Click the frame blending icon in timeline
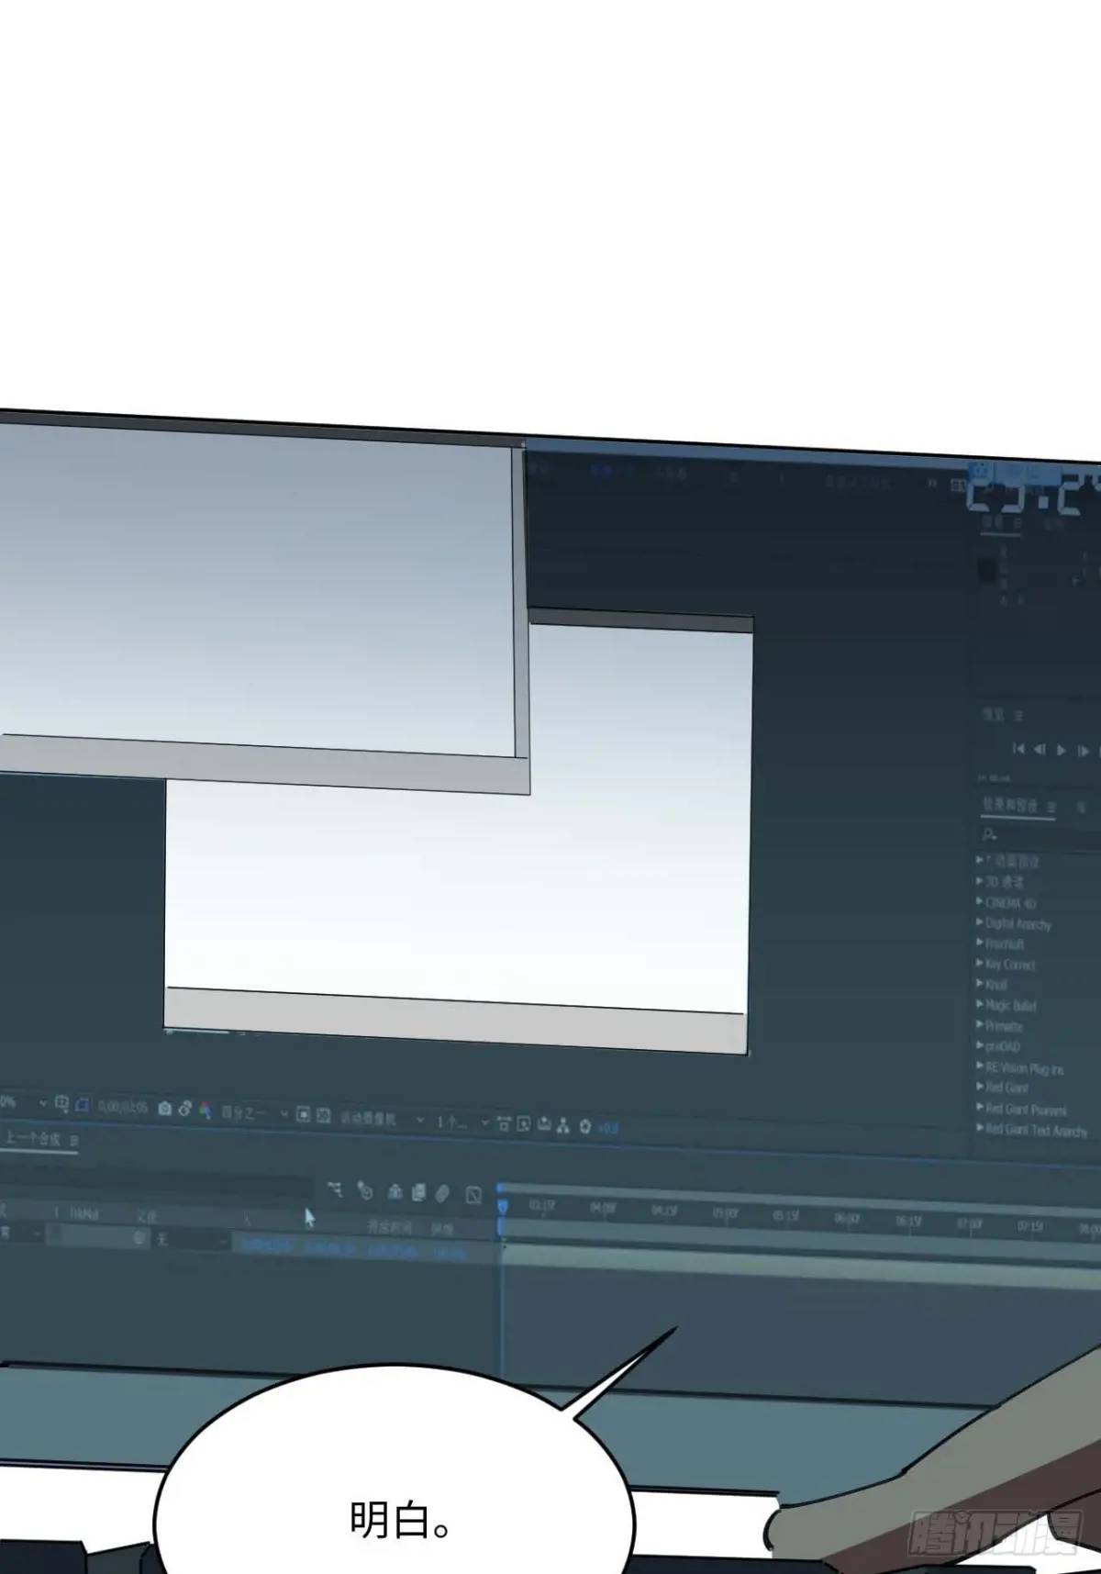Image resolution: width=1101 pixels, height=1574 pixels. tap(418, 1192)
